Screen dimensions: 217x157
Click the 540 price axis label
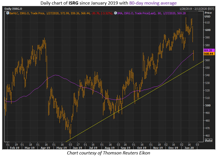coord(208,75)
